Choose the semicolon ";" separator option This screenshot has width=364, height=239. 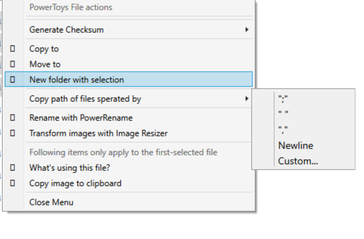point(282,99)
